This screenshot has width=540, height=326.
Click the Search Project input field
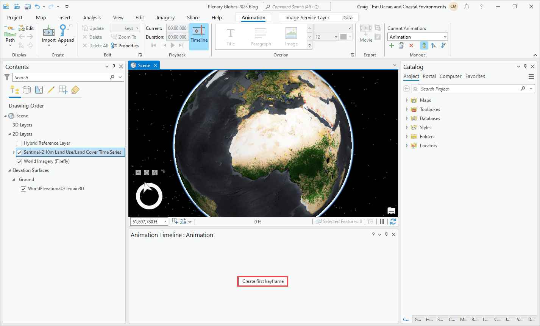pyautogui.click(x=470, y=89)
